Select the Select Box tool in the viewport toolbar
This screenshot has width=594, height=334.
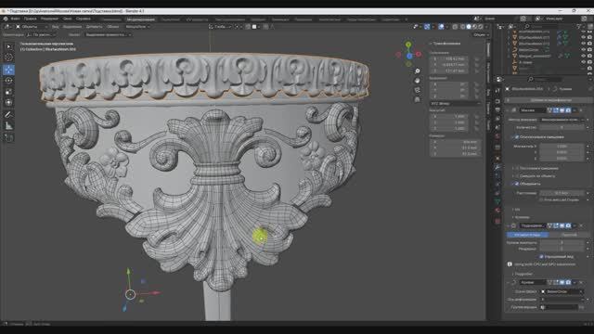click(x=8, y=46)
